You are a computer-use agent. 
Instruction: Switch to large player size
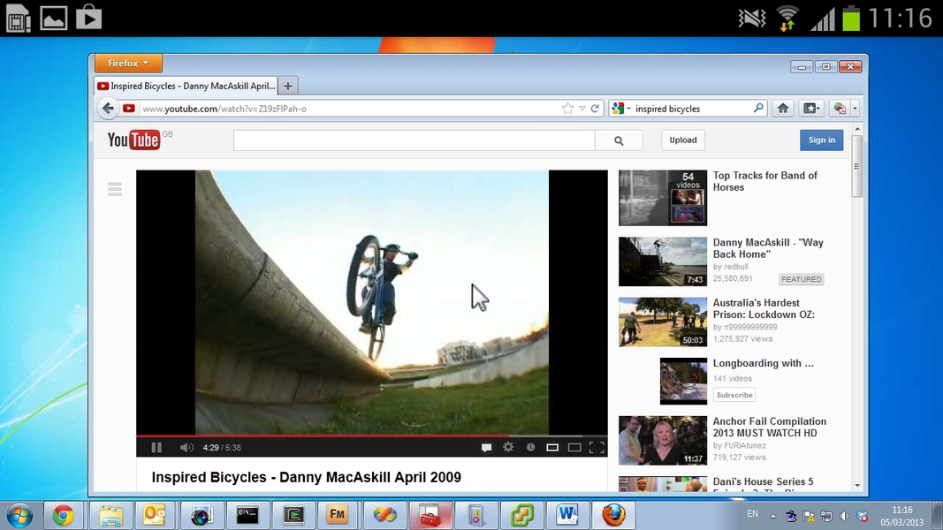(x=574, y=448)
